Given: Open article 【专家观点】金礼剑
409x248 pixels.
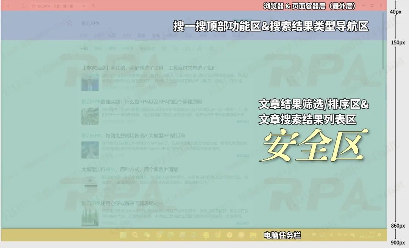Looking at the screenshot, I should [x=149, y=68].
